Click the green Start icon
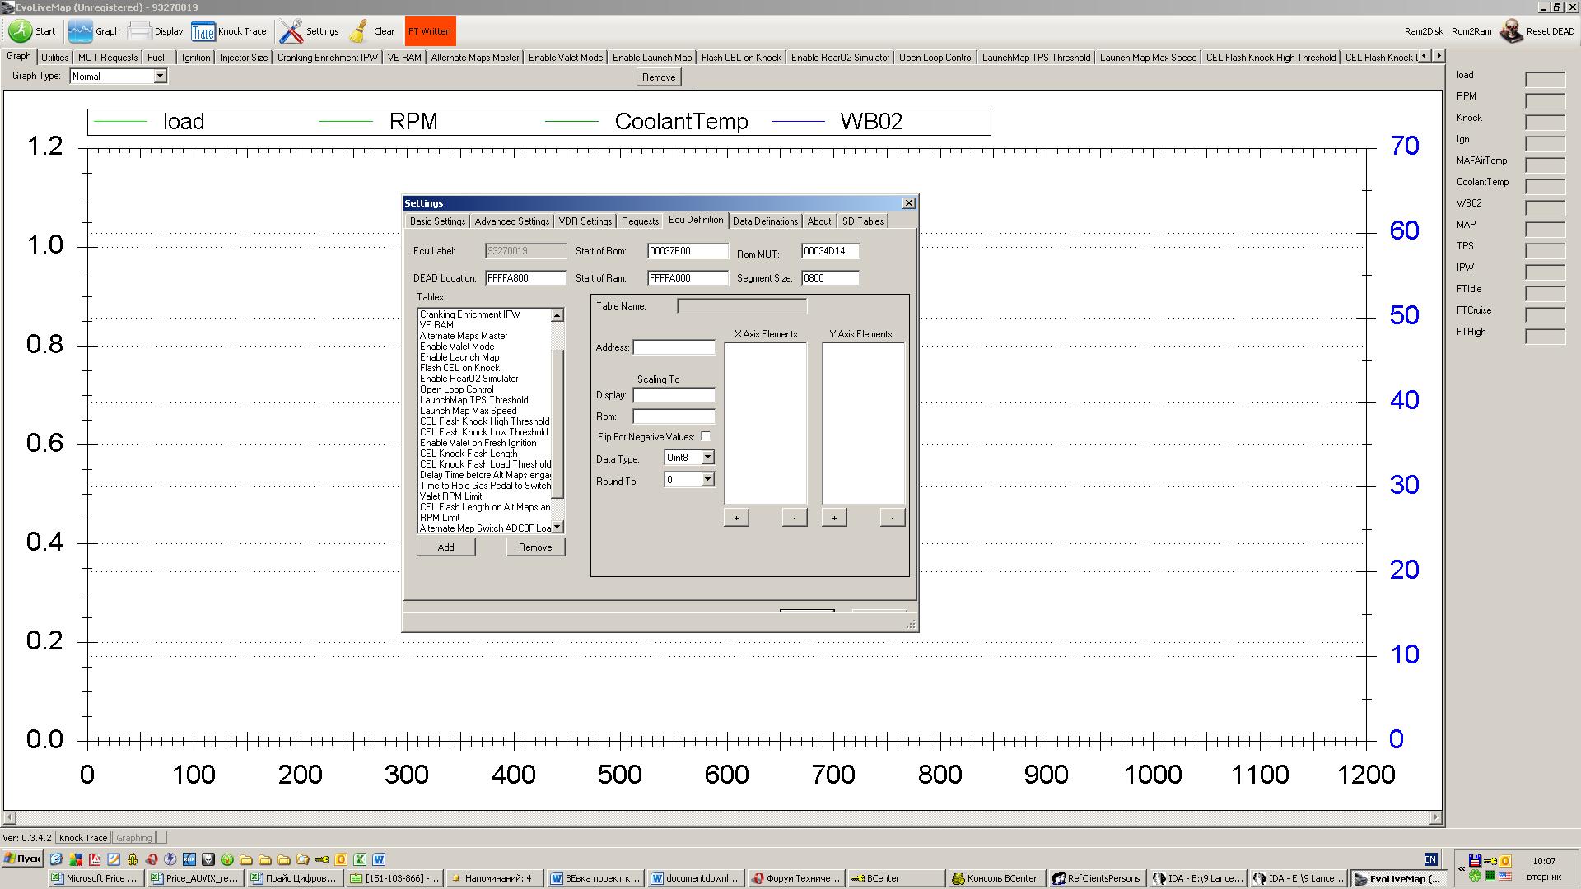The image size is (1581, 889). (21, 31)
